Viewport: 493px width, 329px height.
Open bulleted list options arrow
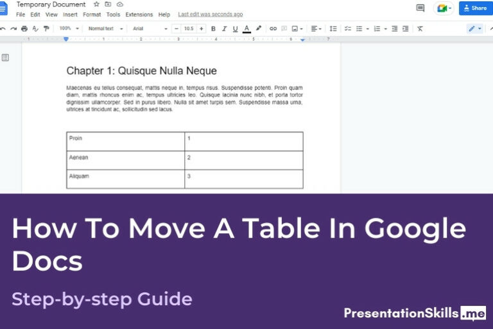(x=367, y=29)
